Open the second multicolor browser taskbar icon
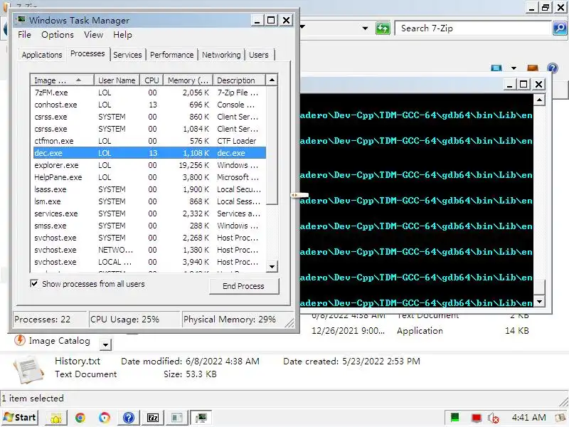 105,418
